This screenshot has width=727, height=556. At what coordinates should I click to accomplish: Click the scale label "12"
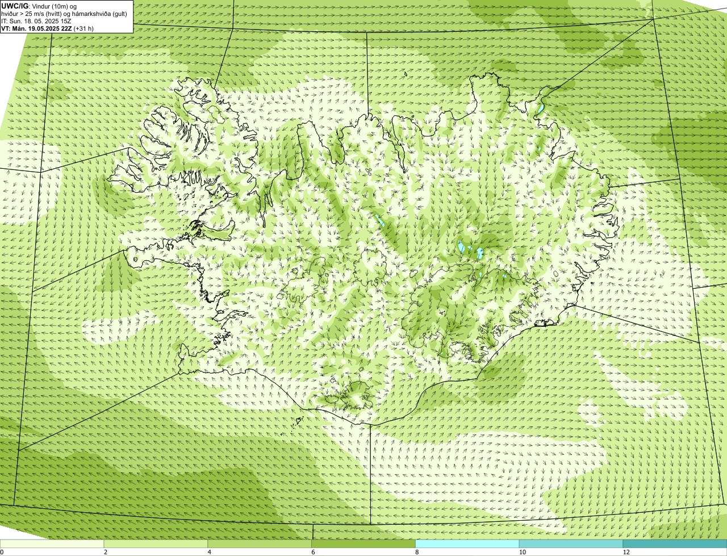626,552
